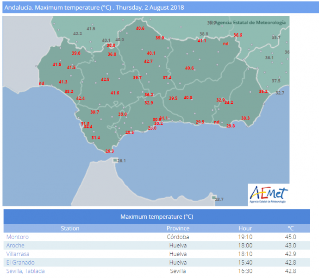
Task: Click the 36.6 label in the northeast
Action: pos(238,35)
